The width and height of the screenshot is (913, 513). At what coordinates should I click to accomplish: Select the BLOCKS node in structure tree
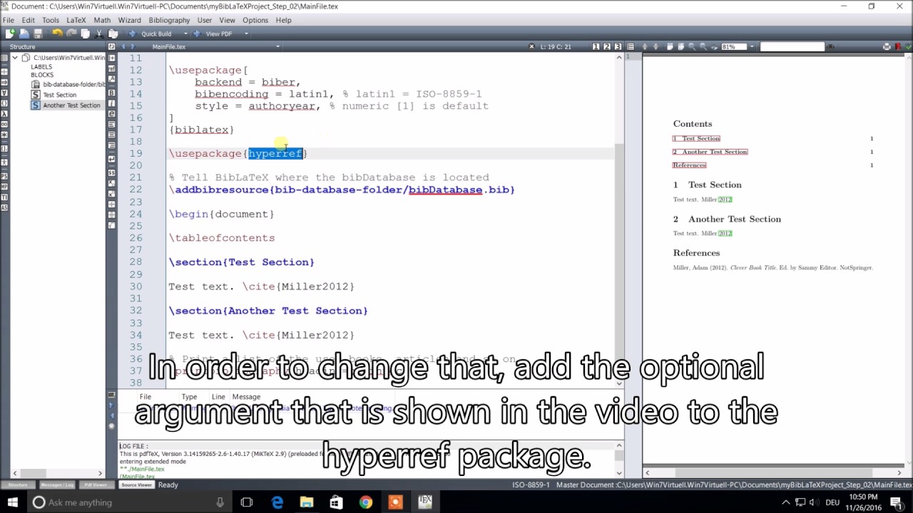tap(42, 75)
